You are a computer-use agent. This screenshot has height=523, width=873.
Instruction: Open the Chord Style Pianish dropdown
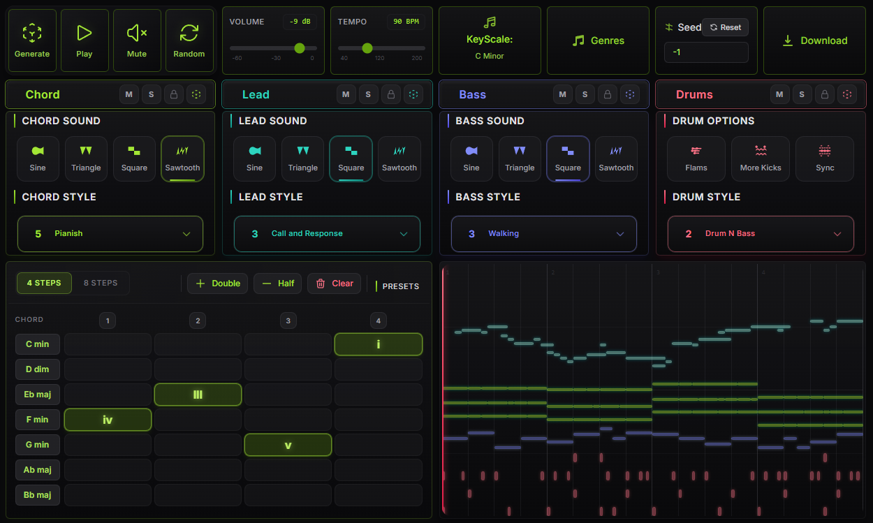[110, 233]
